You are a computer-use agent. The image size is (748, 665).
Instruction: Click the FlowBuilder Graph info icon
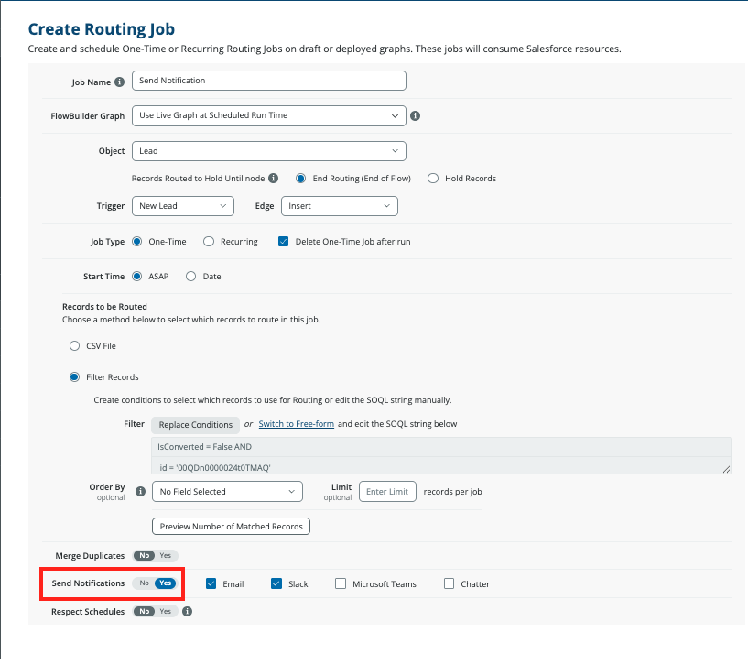tap(416, 116)
